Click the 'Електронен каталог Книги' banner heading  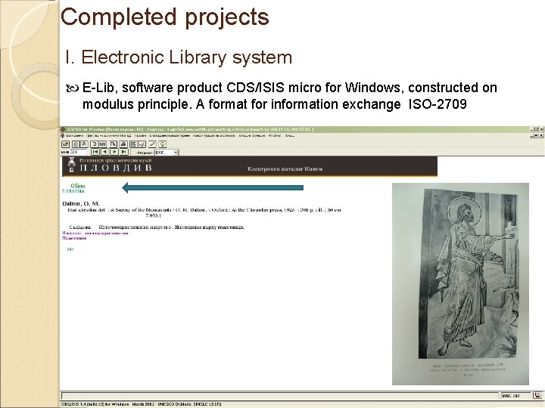pos(285,169)
